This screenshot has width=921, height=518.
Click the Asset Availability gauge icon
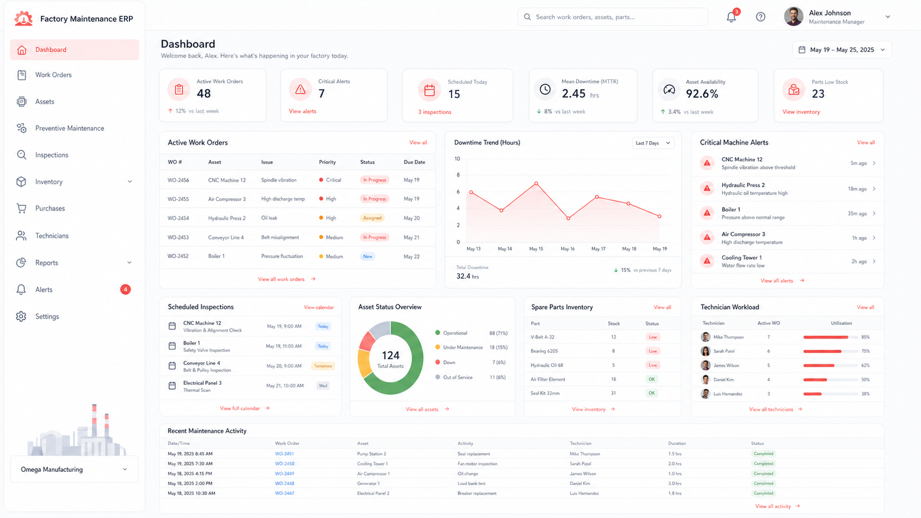[x=669, y=89]
